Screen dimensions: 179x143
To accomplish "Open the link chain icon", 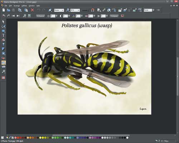I will [104, 10].
